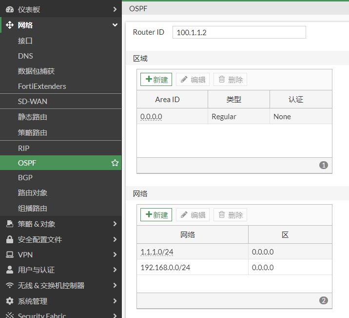The image size is (349, 318).
Task: Select the 0.0.0.0 Regular area row
Action: tap(234, 117)
